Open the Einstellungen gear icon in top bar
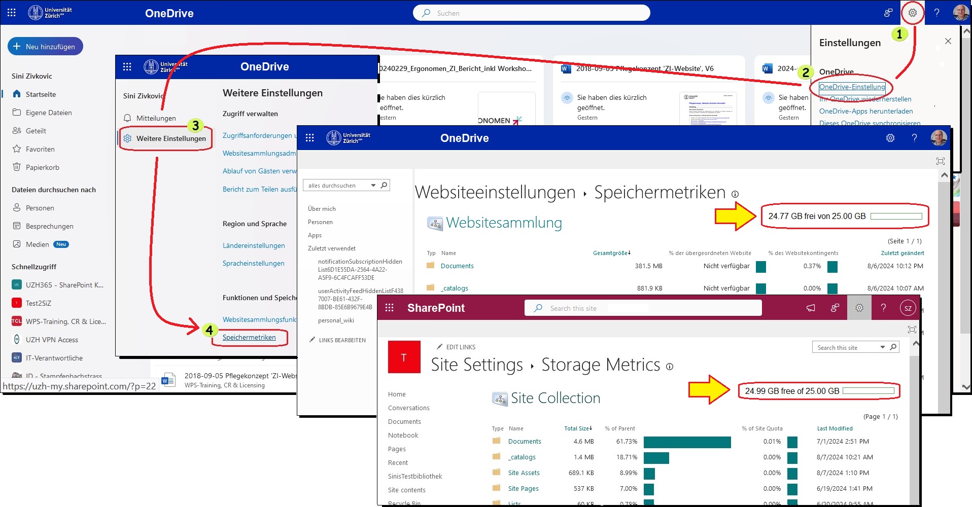 pos(913,13)
